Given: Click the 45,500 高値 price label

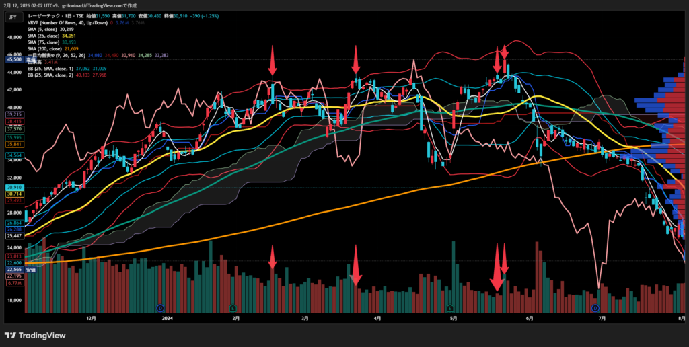Looking at the screenshot, I should (15, 59).
